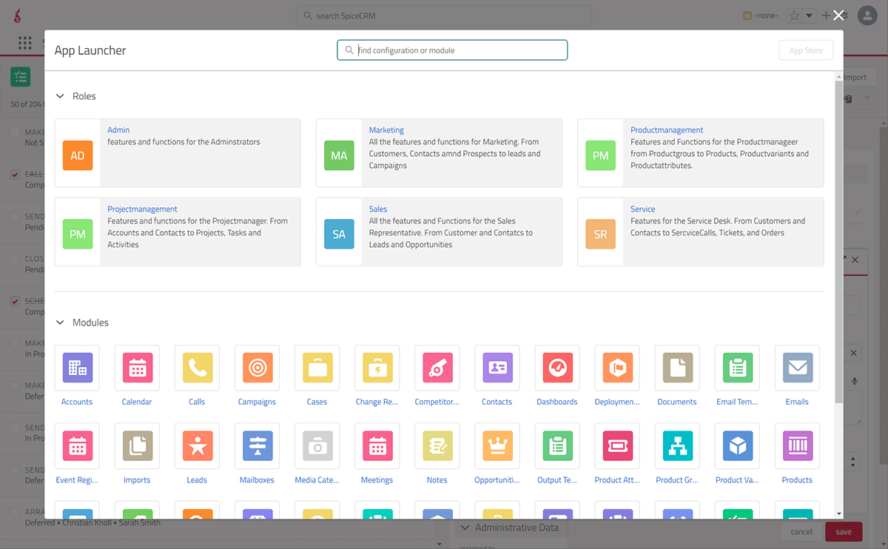Select the Projectmanagement role link

click(142, 209)
